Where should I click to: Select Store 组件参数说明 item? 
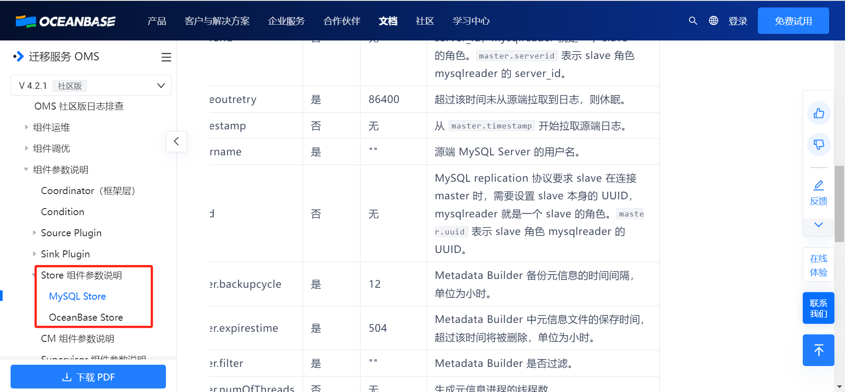point(81,275)
